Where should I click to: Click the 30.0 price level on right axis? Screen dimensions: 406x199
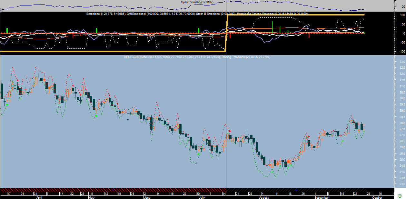[402, 98]
